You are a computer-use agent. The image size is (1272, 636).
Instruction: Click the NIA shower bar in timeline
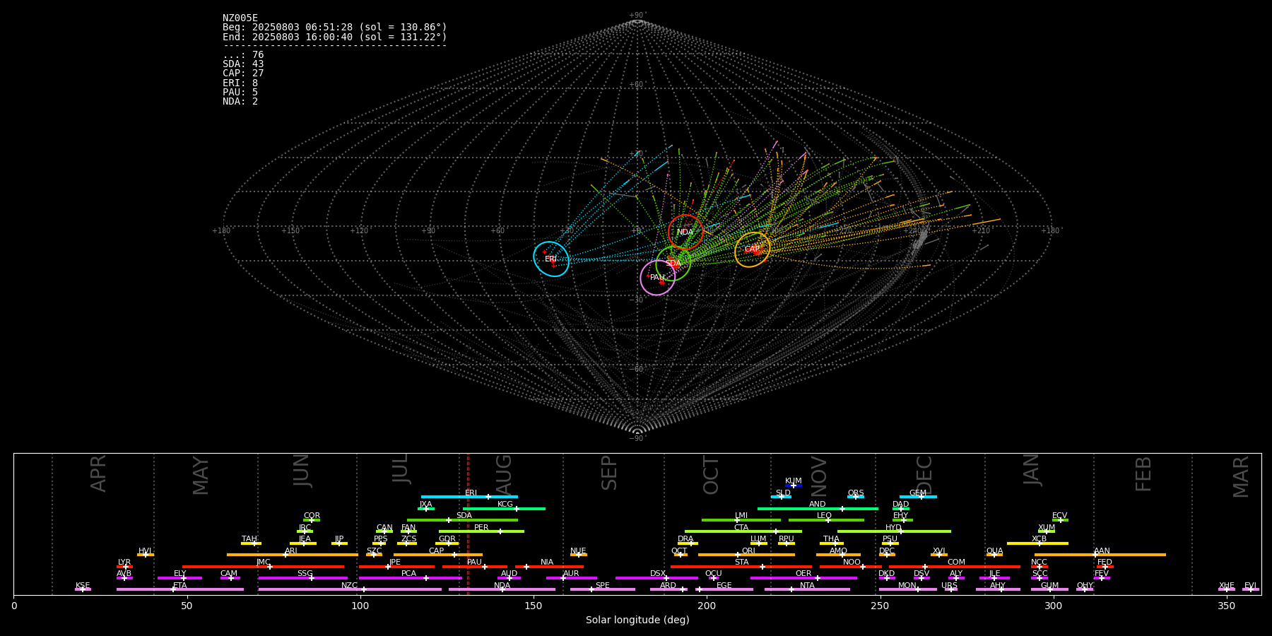click(x=549, y=567)
